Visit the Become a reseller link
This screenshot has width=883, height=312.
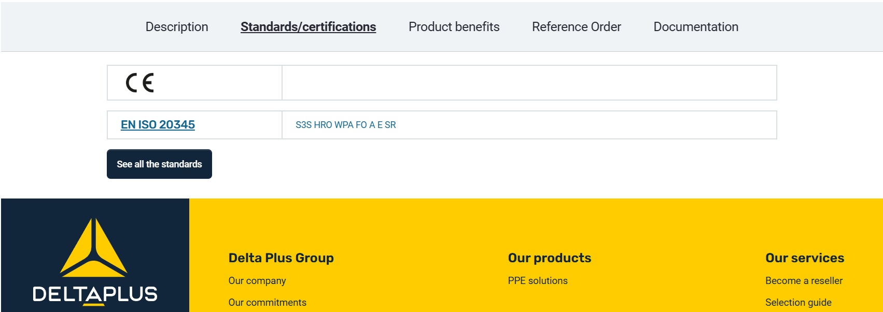coord(804,281)
